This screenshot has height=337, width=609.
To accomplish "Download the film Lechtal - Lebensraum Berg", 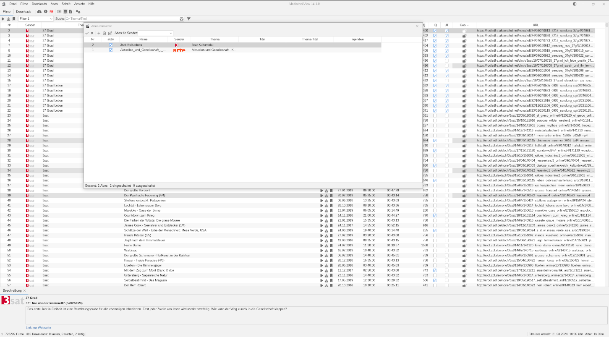I will pyautogui.click(x=327, y=206).
